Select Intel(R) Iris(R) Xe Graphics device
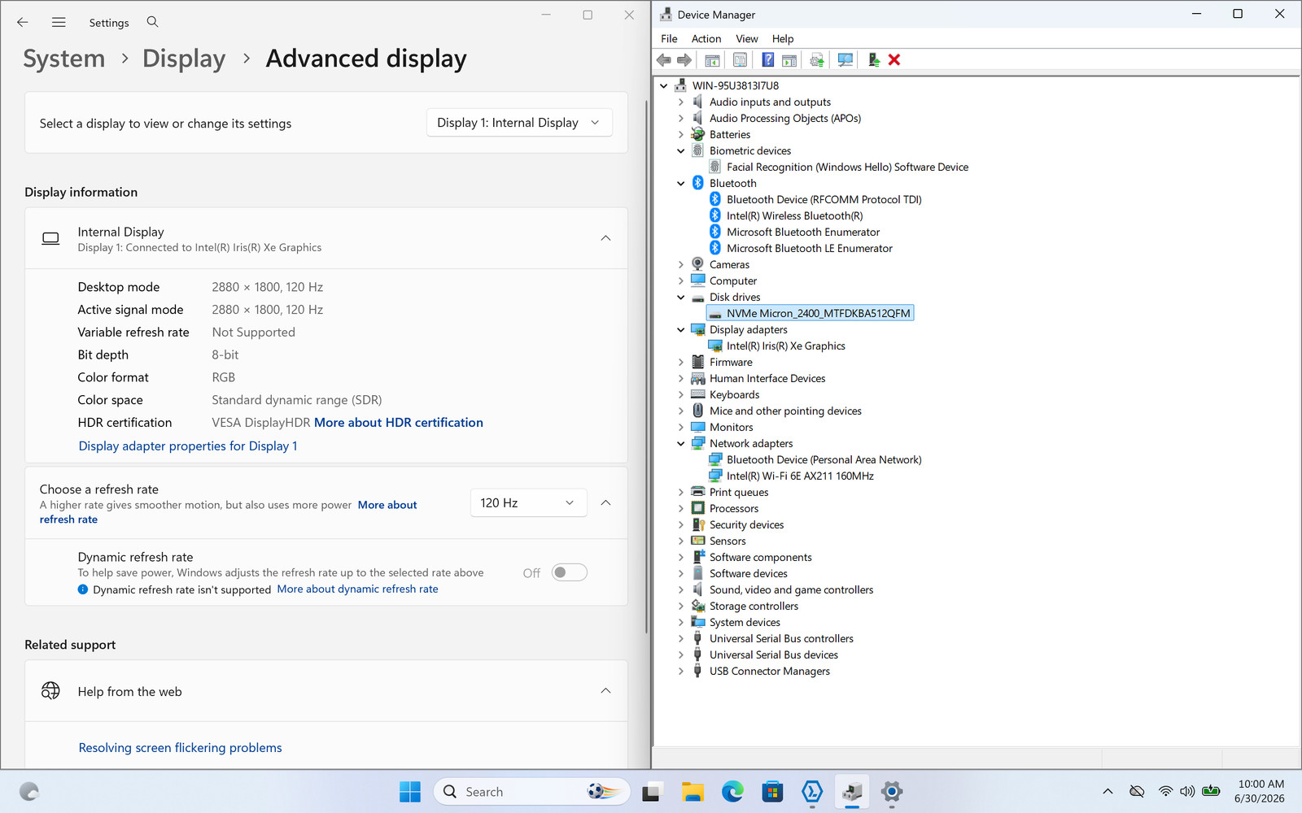Image resolution: width=1302 pixels, height=813 pixels. (x=785, y=346)
